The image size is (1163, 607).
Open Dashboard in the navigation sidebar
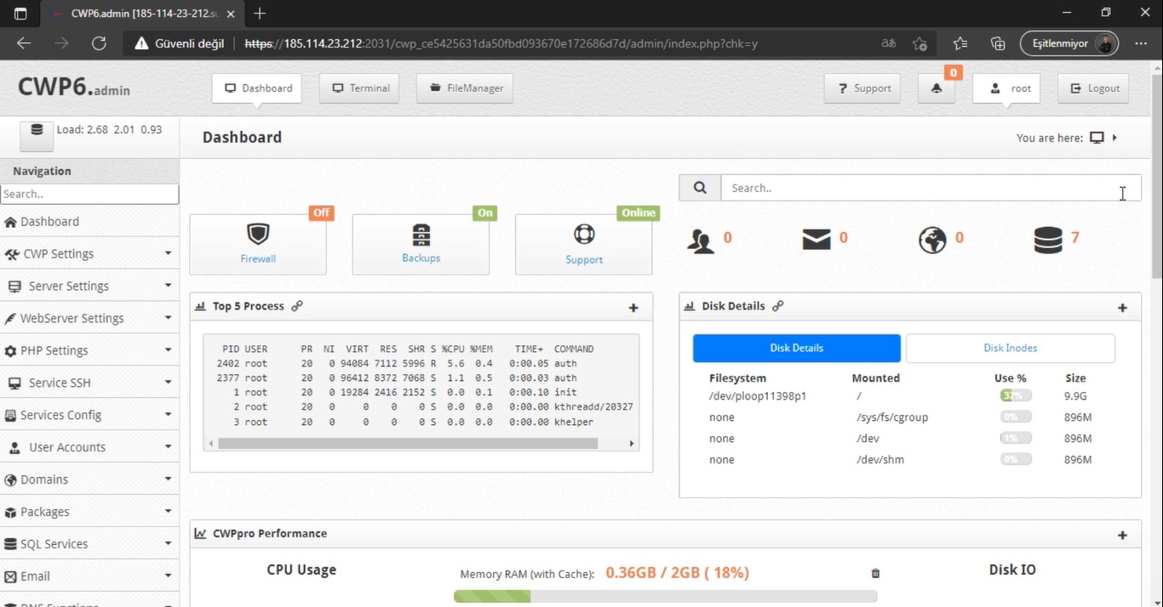click(x=89, y=221)
